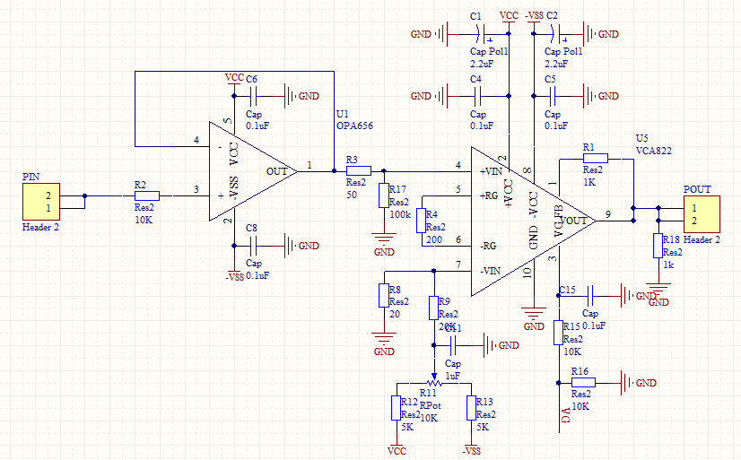Select capacitor C15 symbol

coord(589,296)
